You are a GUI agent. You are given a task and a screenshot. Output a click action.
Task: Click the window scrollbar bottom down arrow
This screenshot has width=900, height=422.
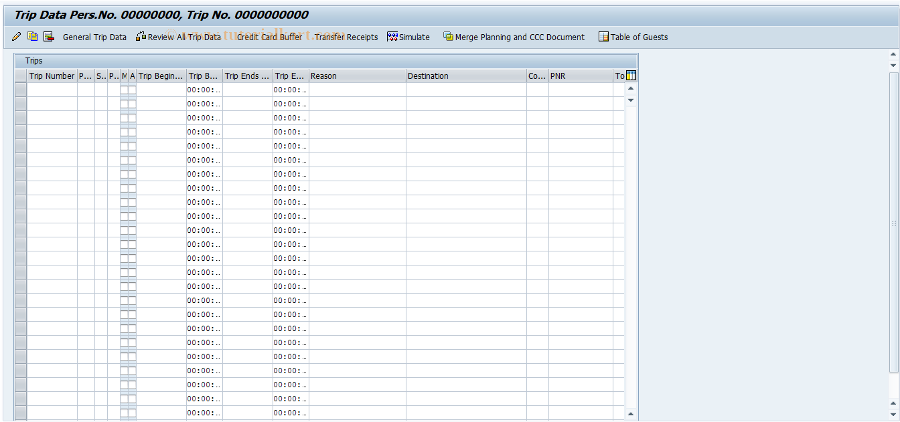pyautogui.click(x=893, y=415)
